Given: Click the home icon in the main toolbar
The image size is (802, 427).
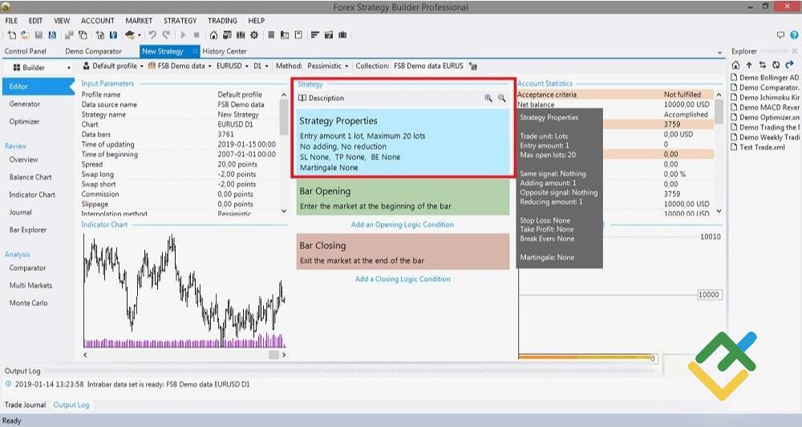Looking at the screenshot, I should pos(213,35).
